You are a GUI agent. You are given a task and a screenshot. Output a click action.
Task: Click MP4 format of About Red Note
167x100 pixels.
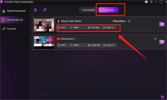pyautogui.click(x=63, y=28)
